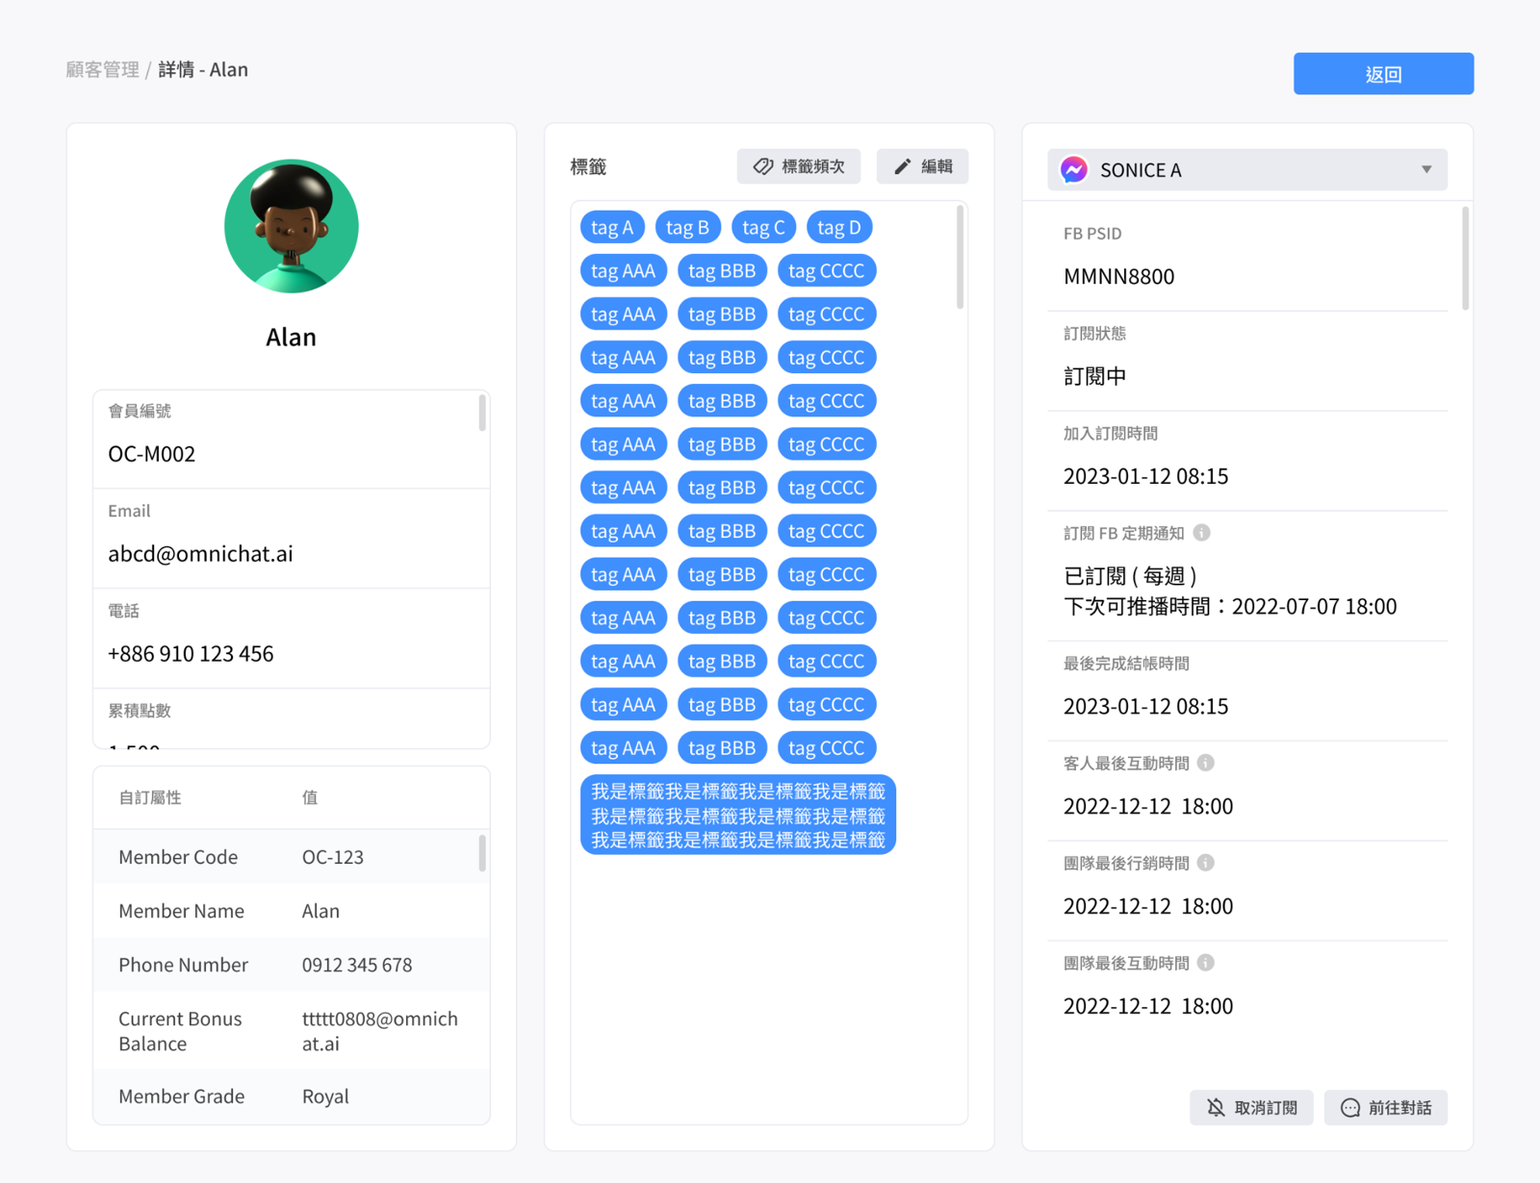Click info icon next to 客人最後互動時間

point(1206,763)
